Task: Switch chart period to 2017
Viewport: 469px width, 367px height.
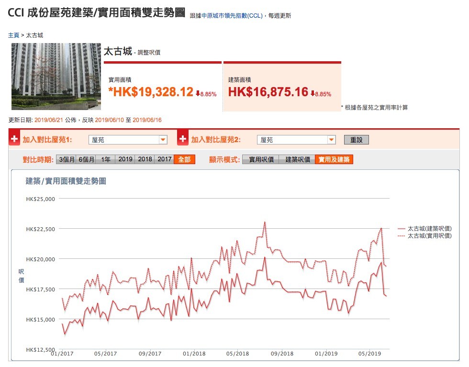Action: [165, 159]
